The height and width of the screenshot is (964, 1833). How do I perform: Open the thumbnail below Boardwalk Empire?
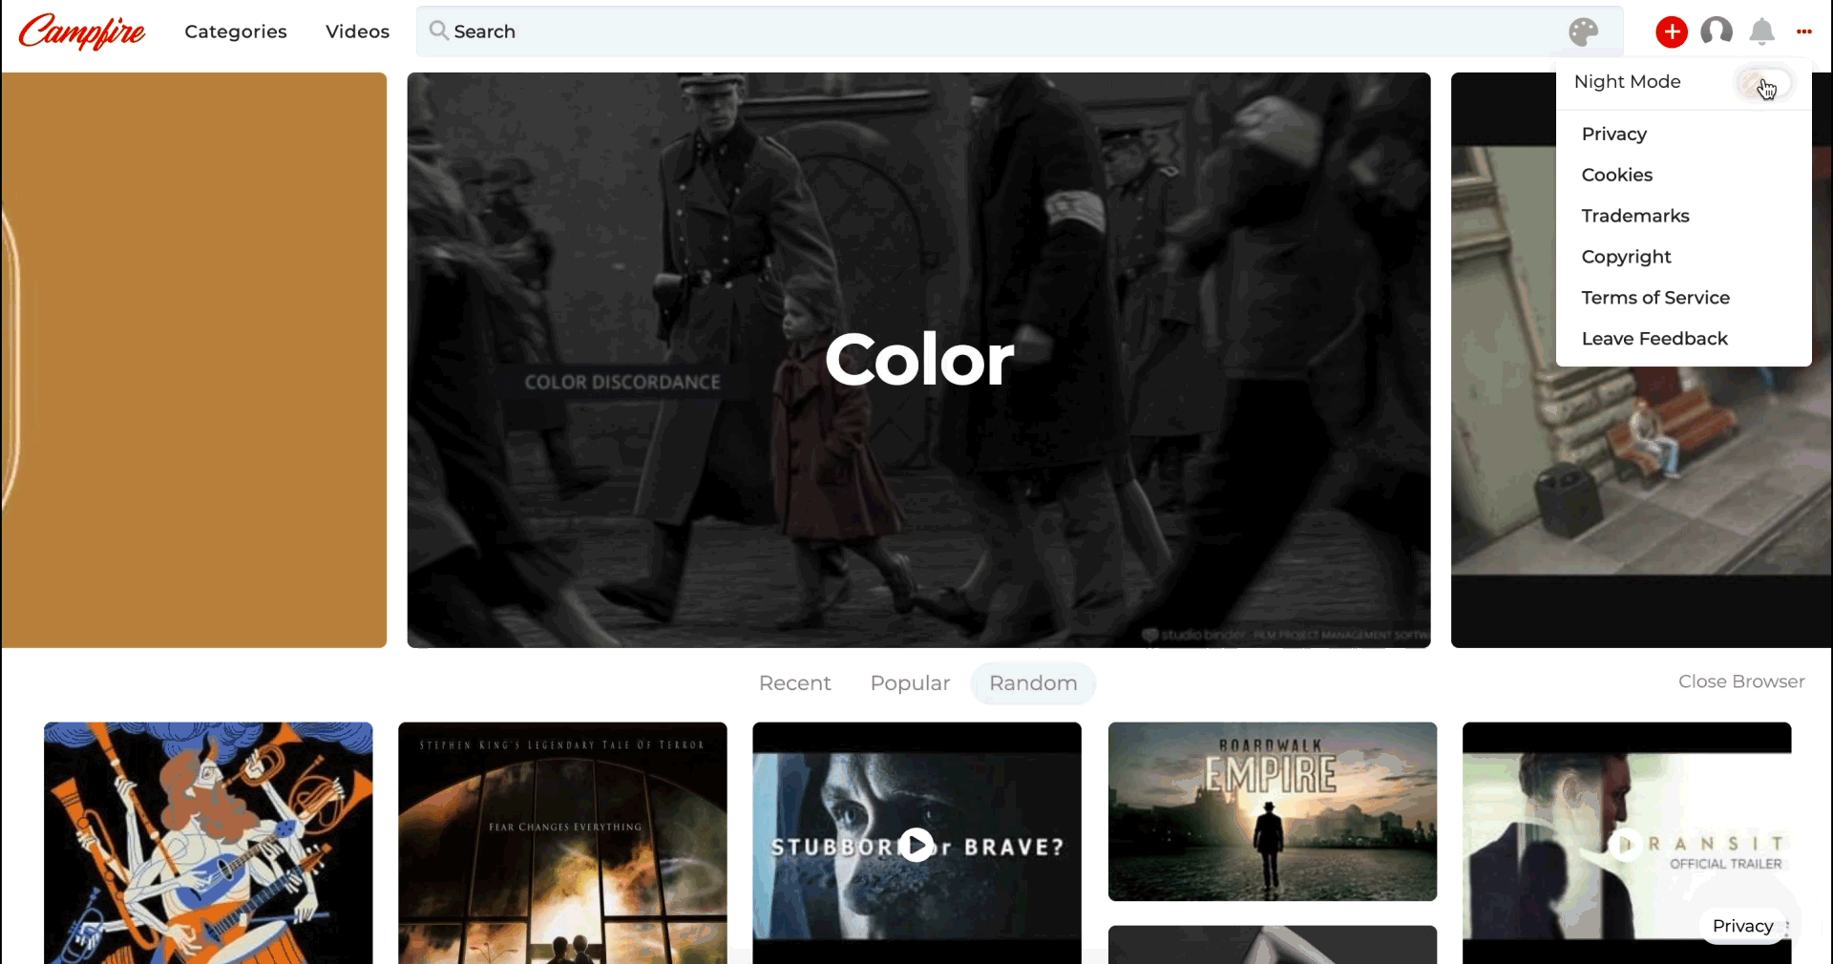[1272, 945]
